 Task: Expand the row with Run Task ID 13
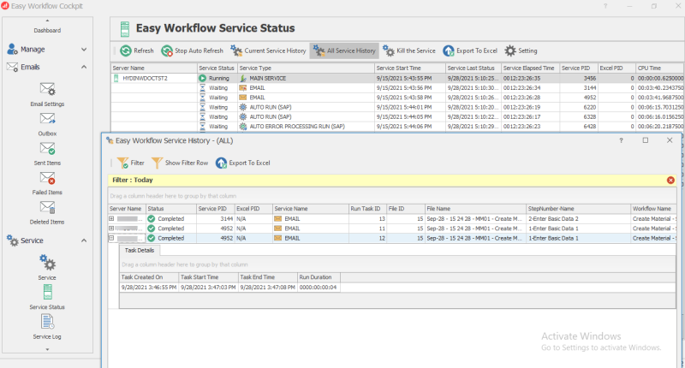pos(111,219)
